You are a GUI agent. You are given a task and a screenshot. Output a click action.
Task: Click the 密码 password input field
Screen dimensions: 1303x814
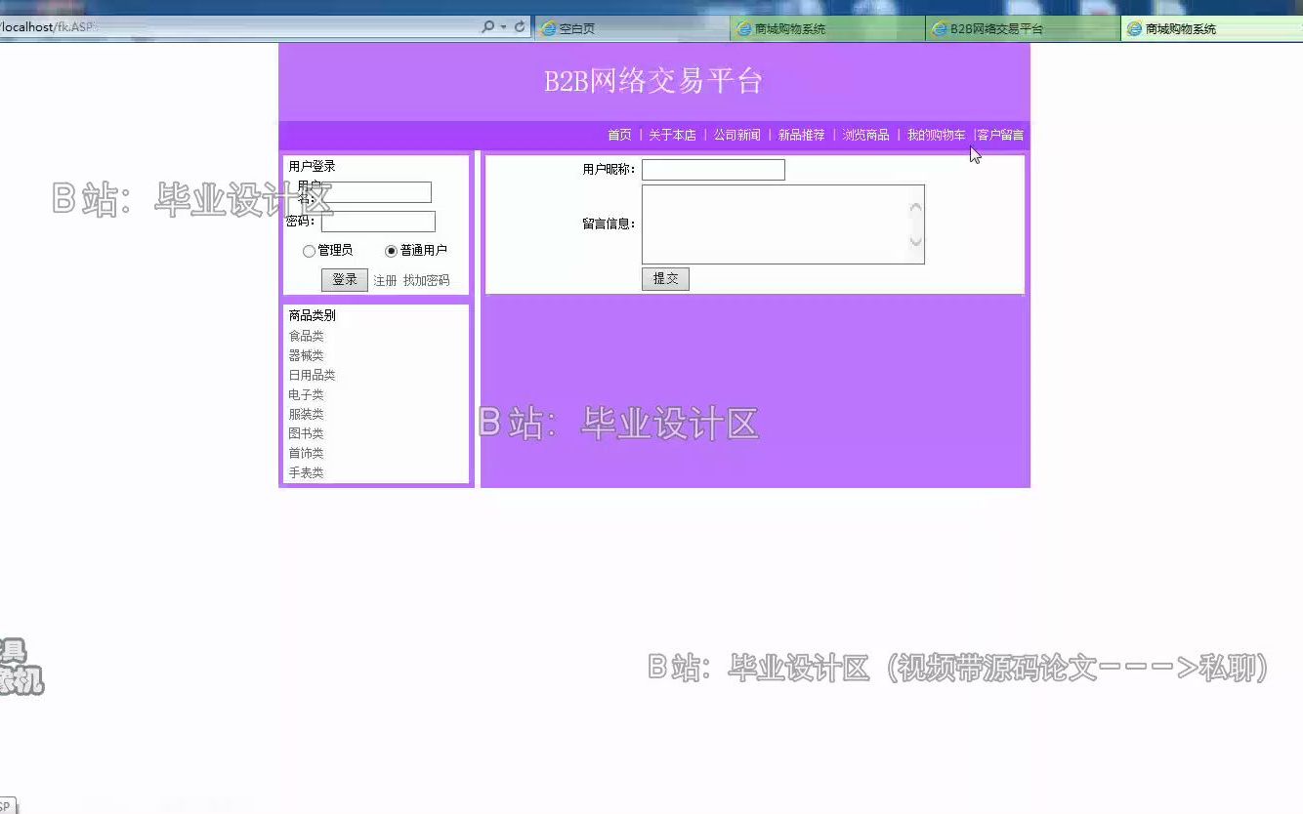(378, 222)
